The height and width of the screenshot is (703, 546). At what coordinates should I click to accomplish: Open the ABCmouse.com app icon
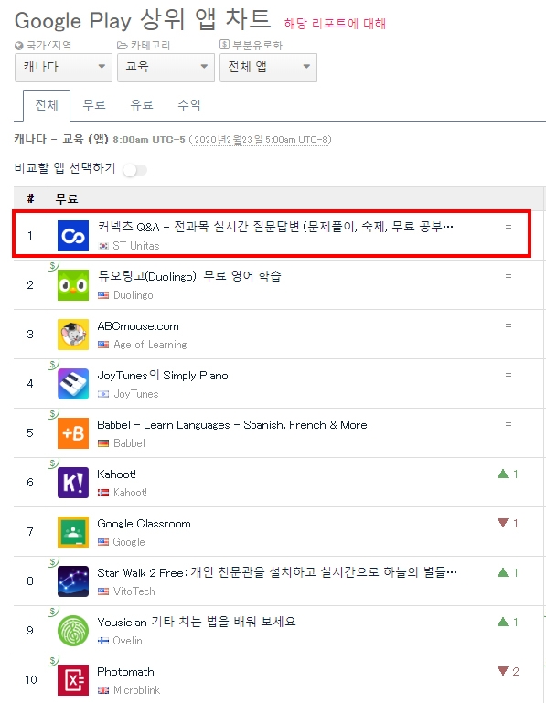coord(73,335)
